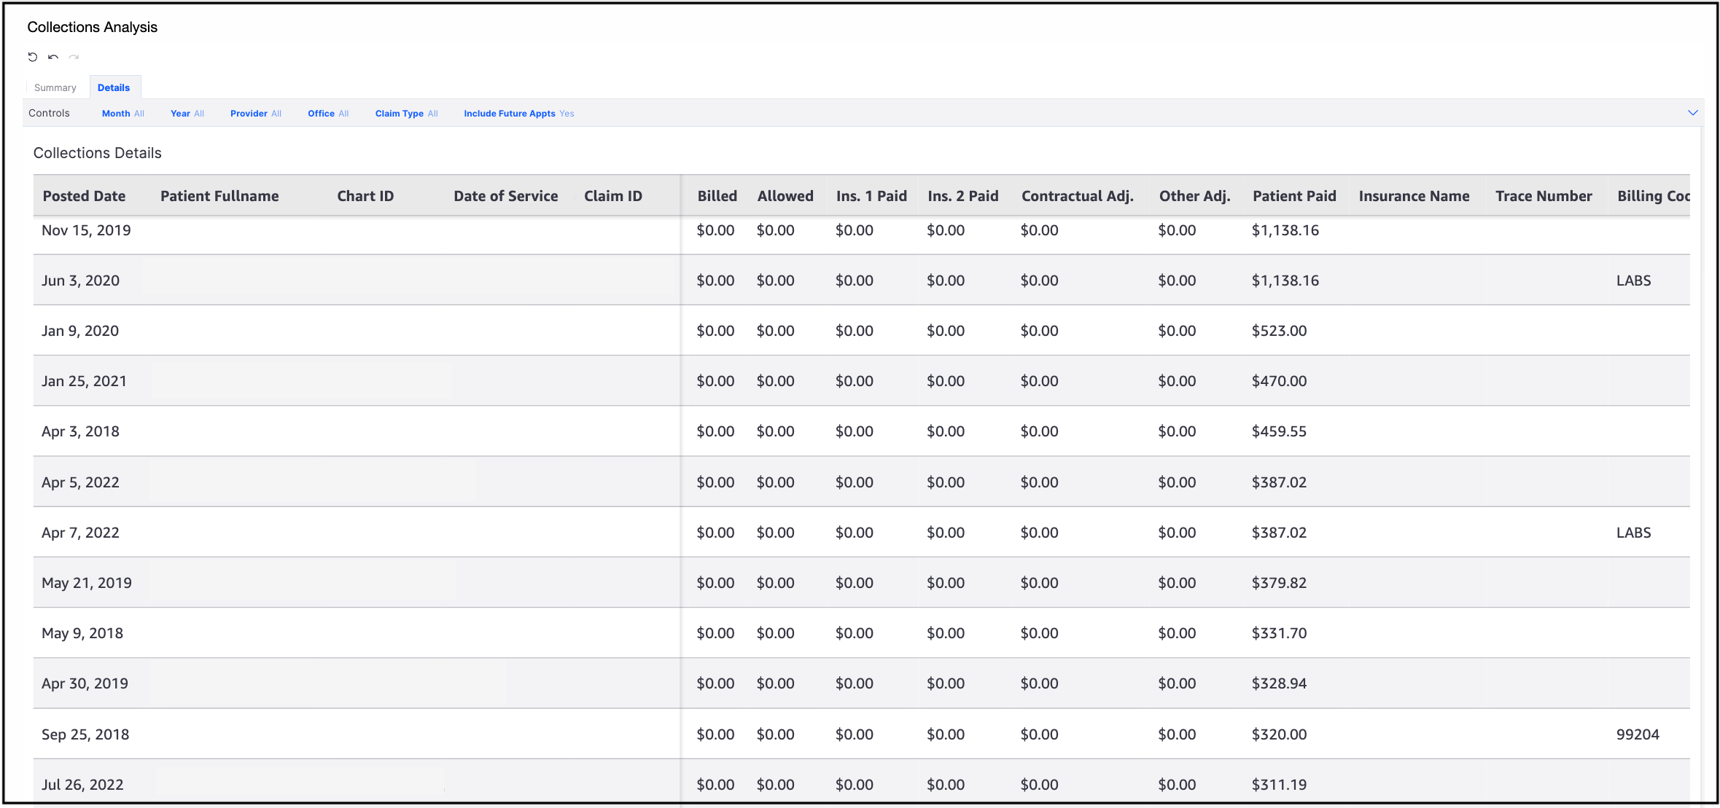Open the Year filter control
The width and height of the screenshot is (1720, 808).
pyautogui.click(x=187, y=114)
